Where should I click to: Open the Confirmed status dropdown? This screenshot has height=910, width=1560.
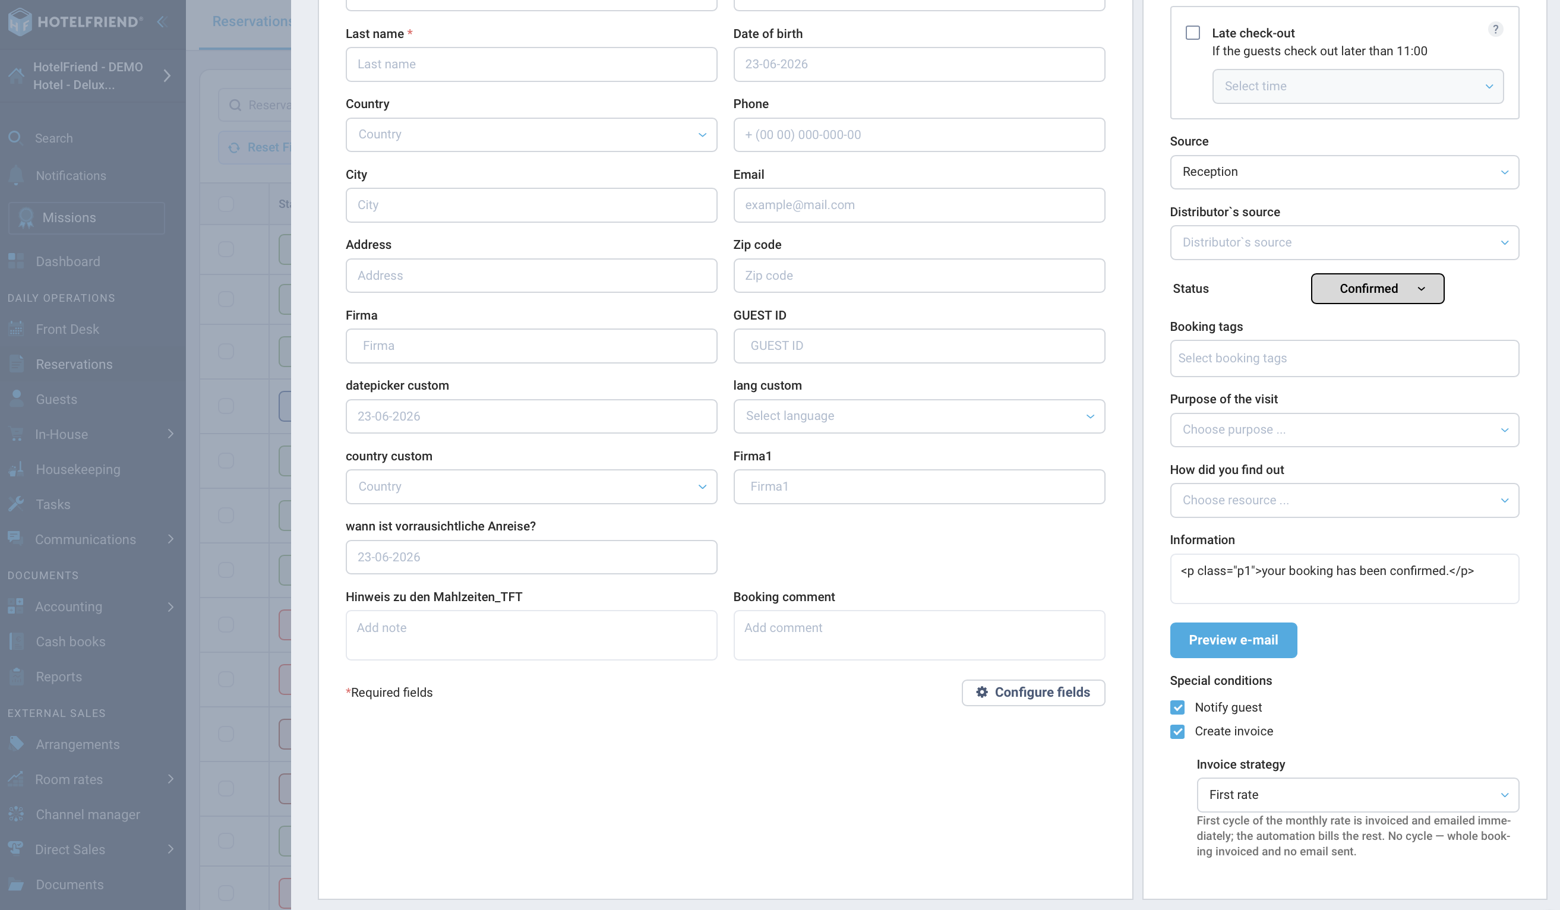pos(1378,289)
